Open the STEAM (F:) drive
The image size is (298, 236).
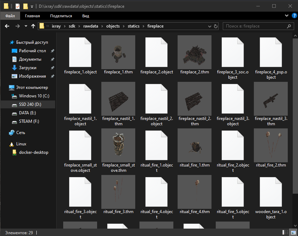(29, 121)
